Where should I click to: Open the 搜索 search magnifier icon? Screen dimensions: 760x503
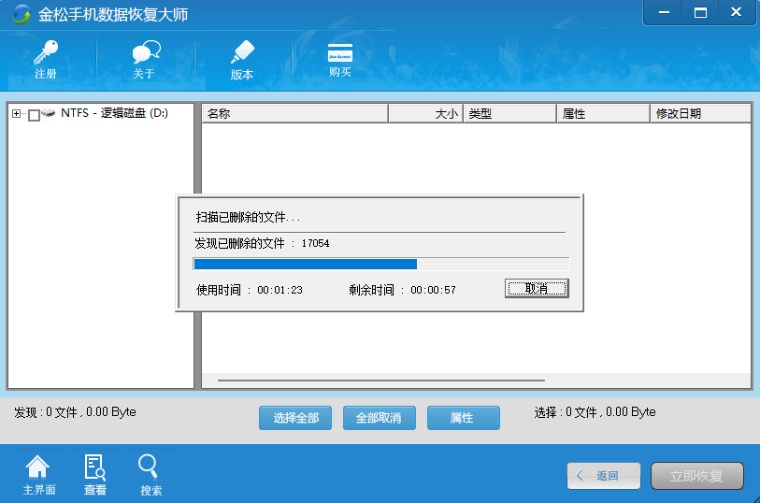150,475
